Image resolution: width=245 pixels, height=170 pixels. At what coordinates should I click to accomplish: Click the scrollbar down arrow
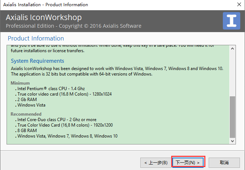click(232, 141)
